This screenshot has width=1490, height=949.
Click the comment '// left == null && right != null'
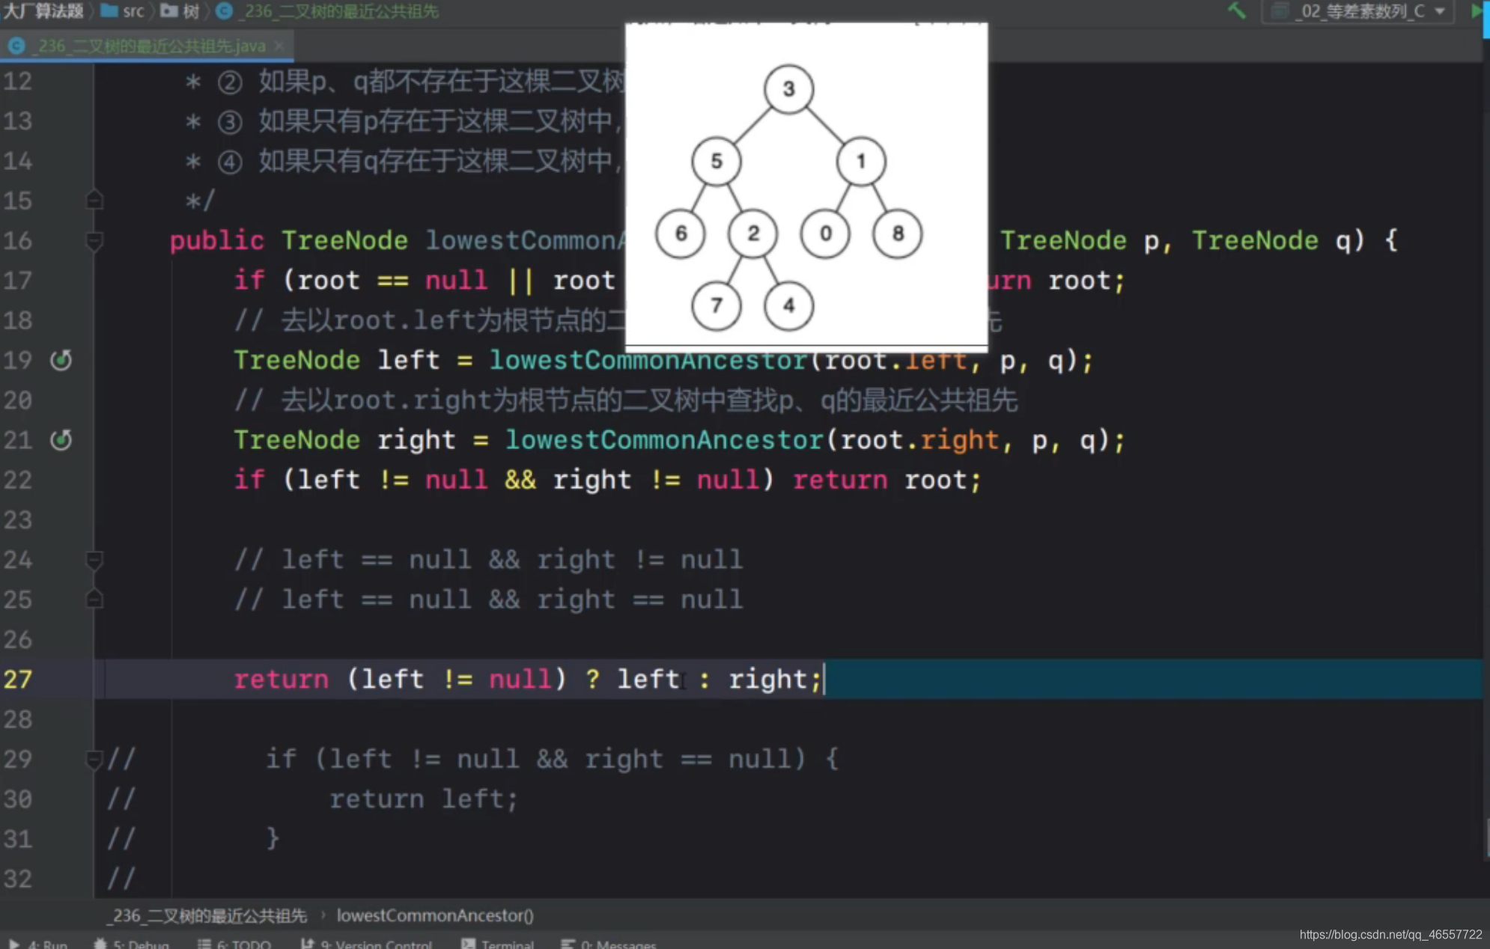488,559
